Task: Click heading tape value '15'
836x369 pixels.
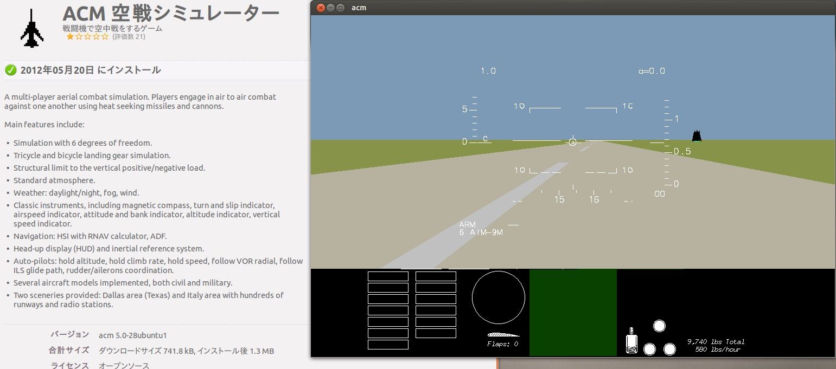Action: [x=559, y=199]
